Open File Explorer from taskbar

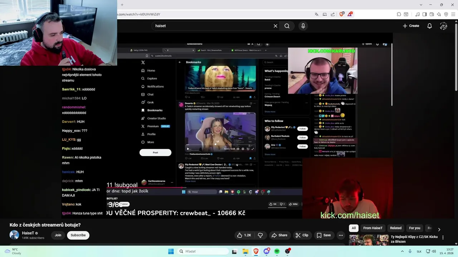[245, 251]
